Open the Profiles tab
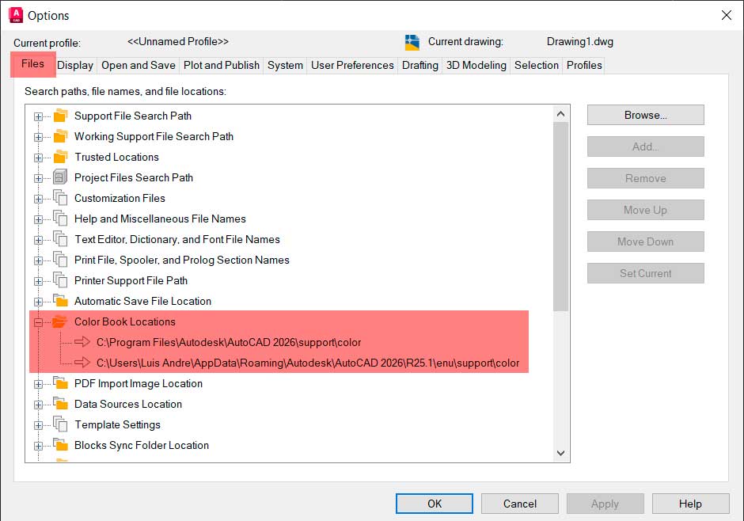 click(584, 65)
